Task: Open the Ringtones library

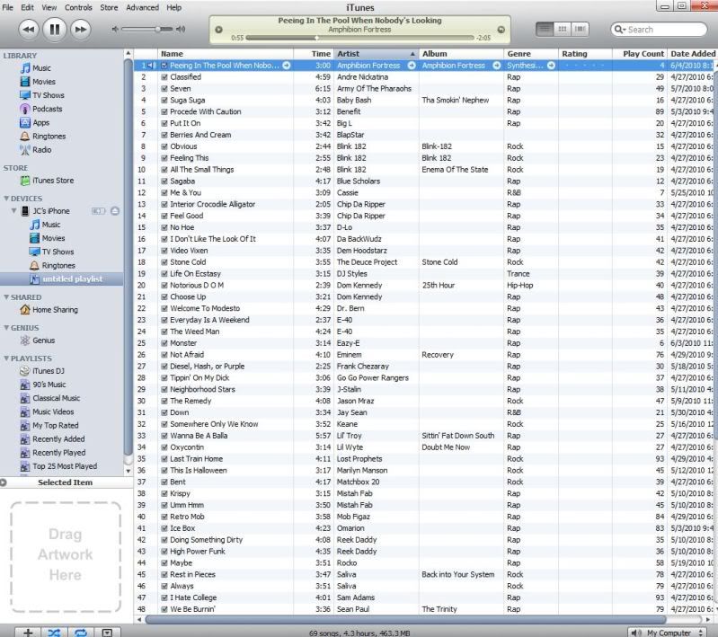Action: tap(49, 136)
